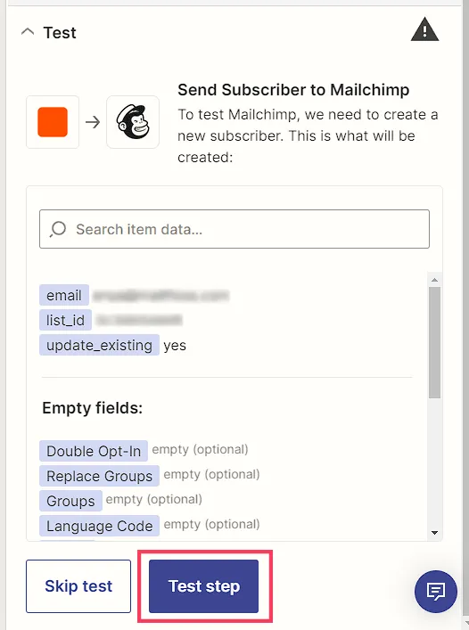The width and height of the screenshot is (469, 630).
Task: Collapse the Test section chevron
Action: [x=28, y=32]
